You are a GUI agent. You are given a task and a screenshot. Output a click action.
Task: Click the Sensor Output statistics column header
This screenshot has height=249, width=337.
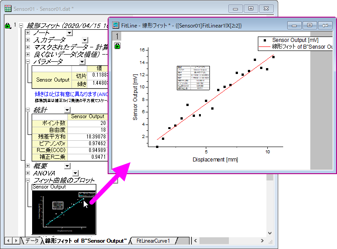[x=87, y=116]
